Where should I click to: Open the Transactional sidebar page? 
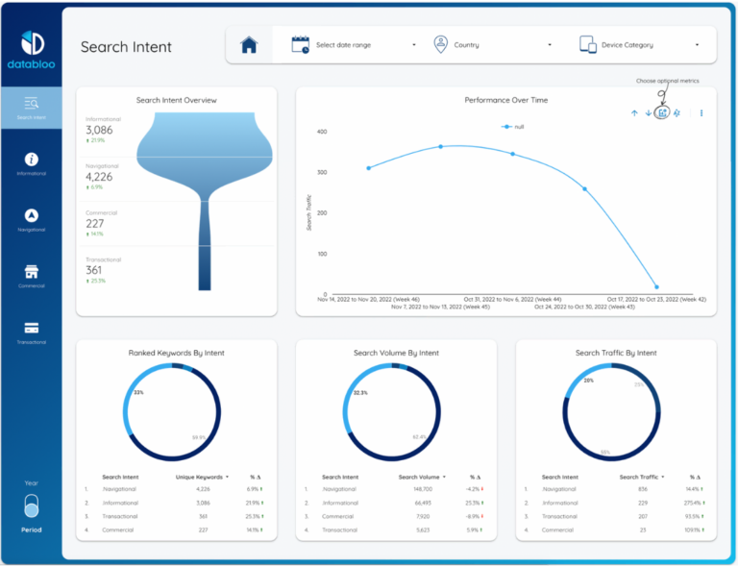(x=31, y=333)
